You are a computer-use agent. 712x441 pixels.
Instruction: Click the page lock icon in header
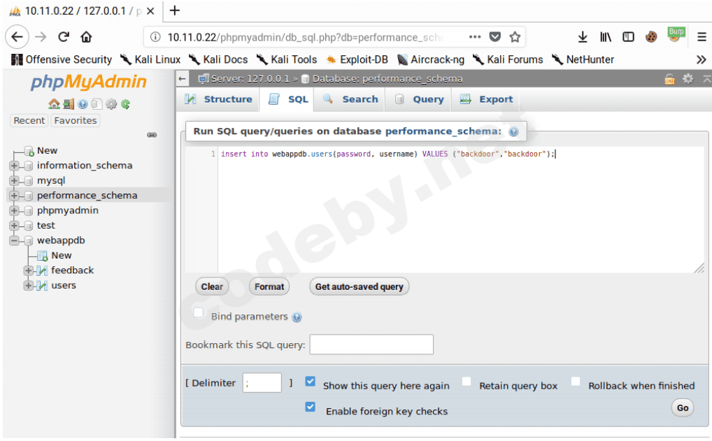(x=670, y=79)
